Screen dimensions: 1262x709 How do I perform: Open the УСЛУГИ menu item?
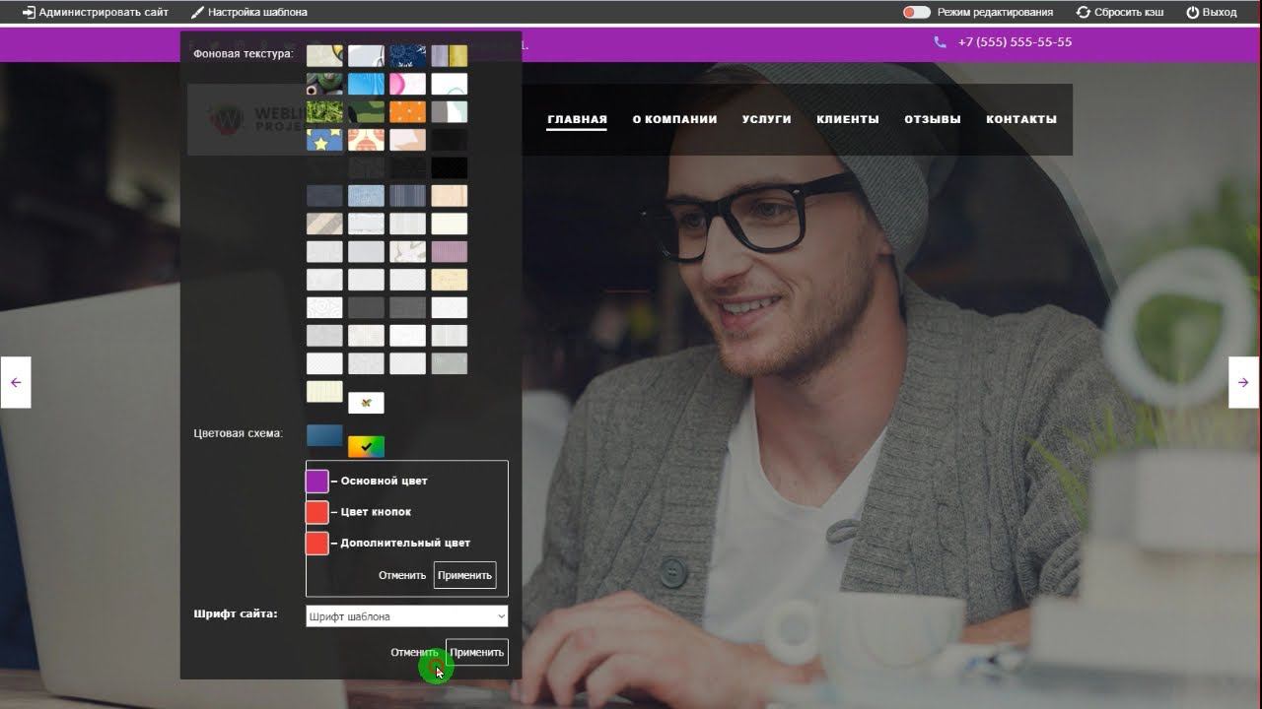point(766,119)
